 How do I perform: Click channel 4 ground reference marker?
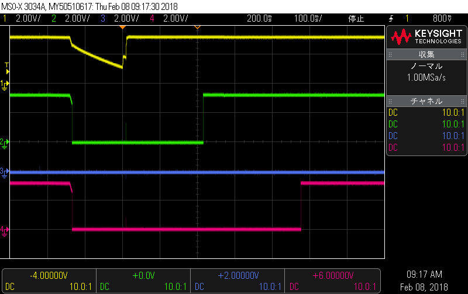5,231
